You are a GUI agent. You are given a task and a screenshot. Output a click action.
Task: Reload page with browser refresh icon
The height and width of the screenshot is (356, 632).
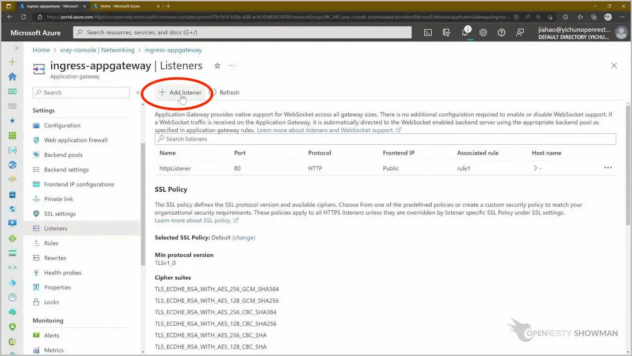click(24, 17)
